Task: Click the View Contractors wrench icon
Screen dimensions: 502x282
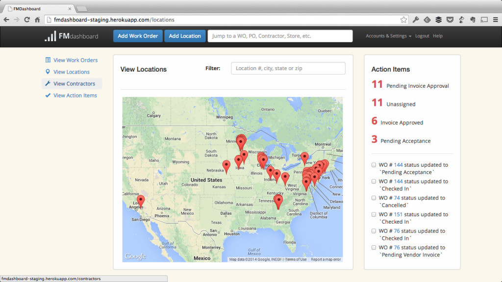Action: coord(48,84)
